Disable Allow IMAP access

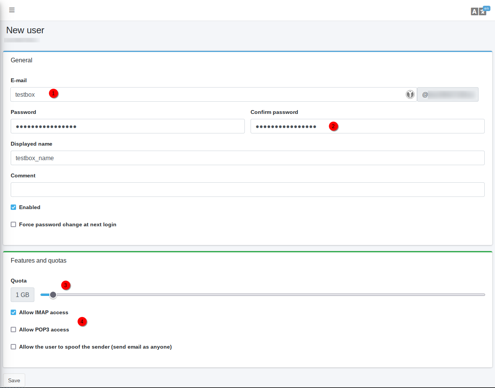point(13,312)
